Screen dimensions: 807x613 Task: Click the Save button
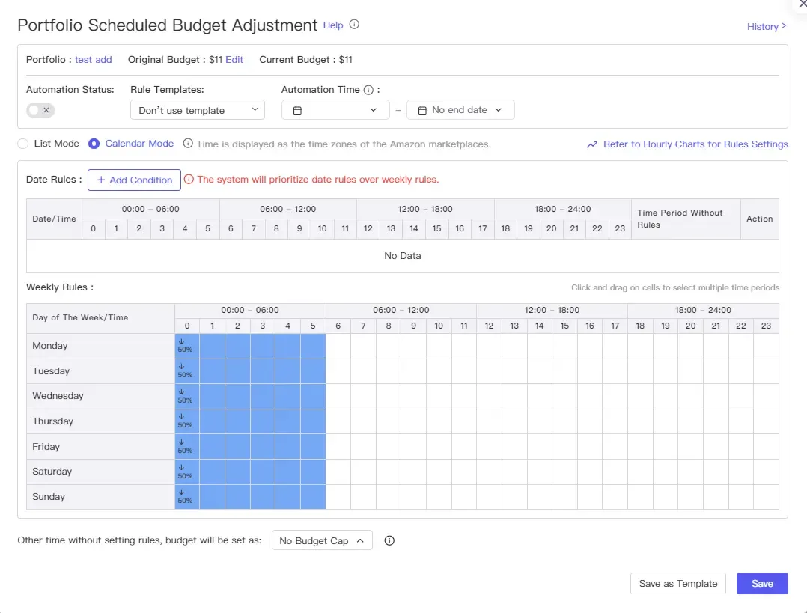click(x=762, y=584)
